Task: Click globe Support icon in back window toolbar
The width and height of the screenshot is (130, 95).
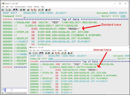Action: (46, 10)
